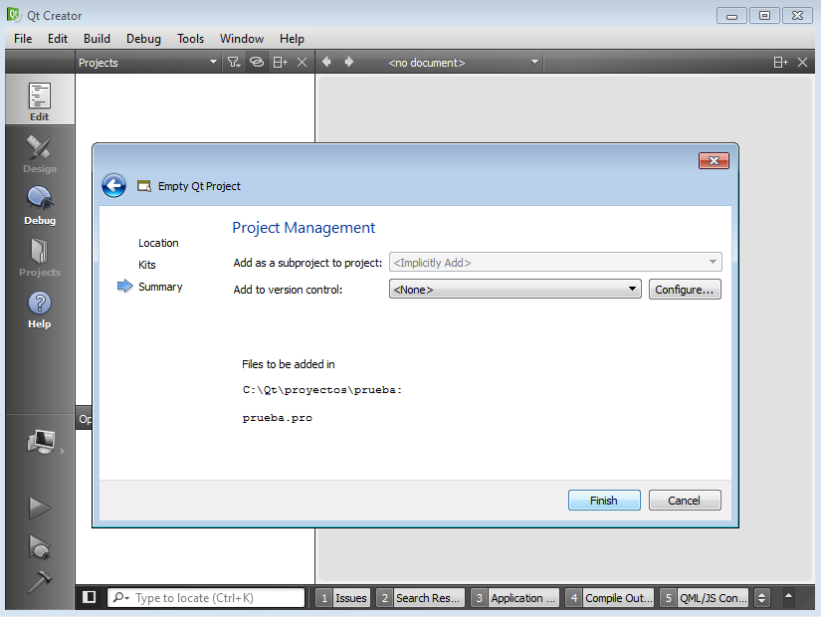821x617 pixels.
Task: Go forward in editor navigation history
Action: (x=349, y=62)
